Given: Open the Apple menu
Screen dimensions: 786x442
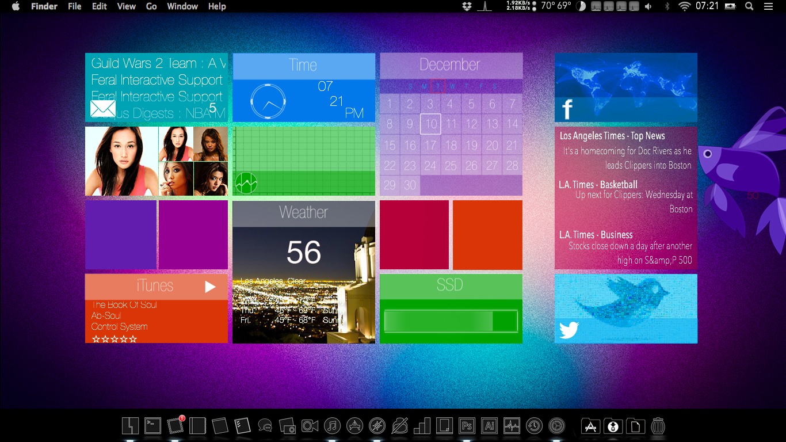Looking at the screenshot, I should [16, 6].
